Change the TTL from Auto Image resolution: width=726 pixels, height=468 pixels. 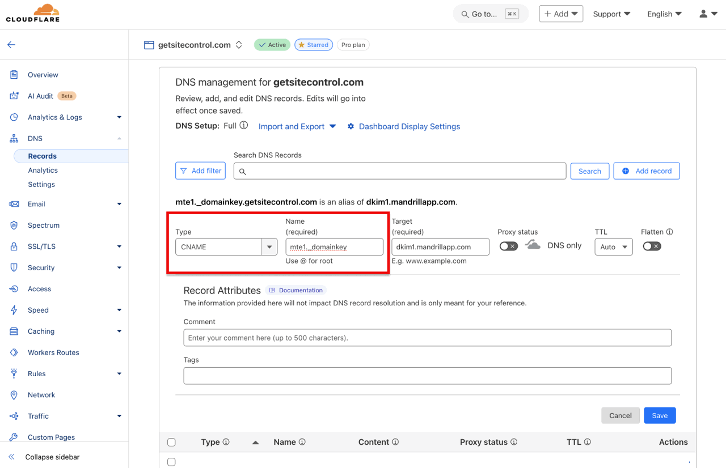(x=613, y=246)
